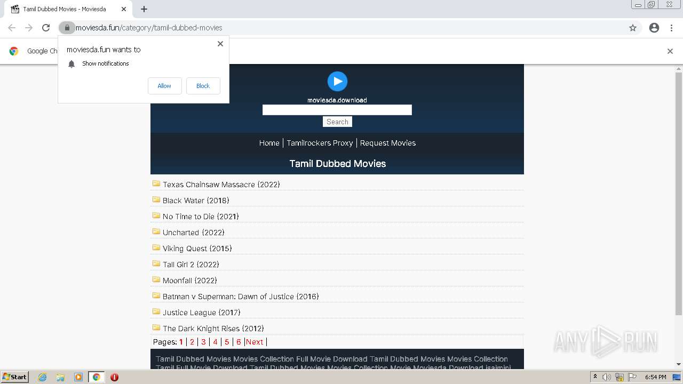Open the Windows Start menu
Screen dimensions: 683x384
click(x=14, y=377)
